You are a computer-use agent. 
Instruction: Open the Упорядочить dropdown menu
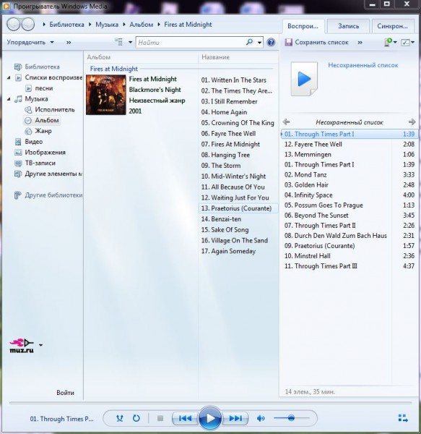tap(30, 43)
